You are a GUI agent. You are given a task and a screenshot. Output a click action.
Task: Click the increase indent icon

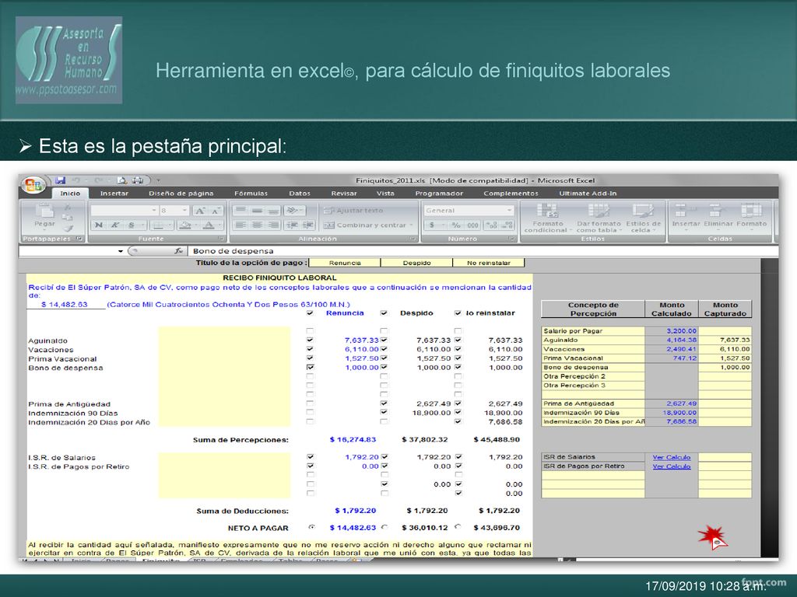pos(308,225)
